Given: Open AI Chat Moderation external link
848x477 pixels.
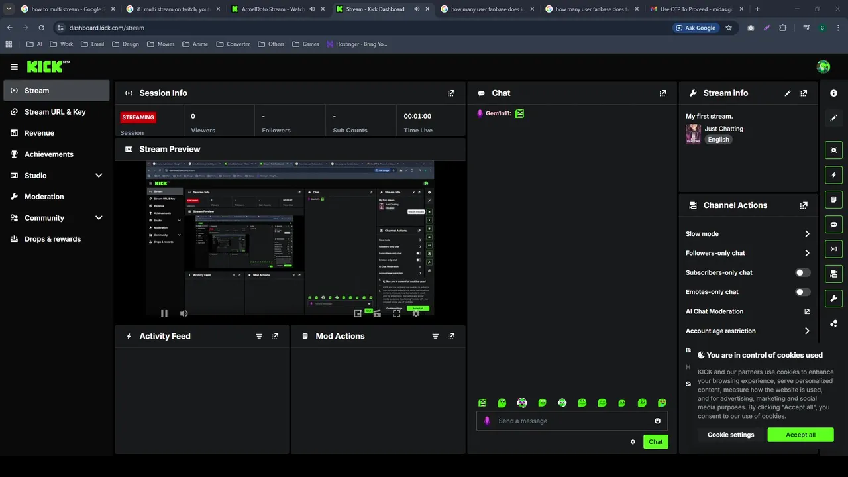Looking at the screenshot, I should [807, 311].
